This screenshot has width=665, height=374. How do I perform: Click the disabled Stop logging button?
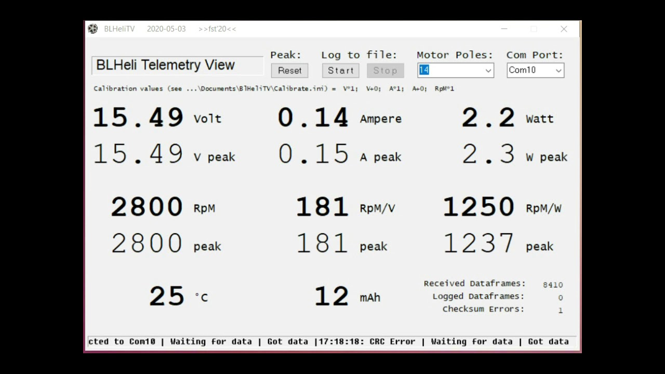(x=385, y=71)
